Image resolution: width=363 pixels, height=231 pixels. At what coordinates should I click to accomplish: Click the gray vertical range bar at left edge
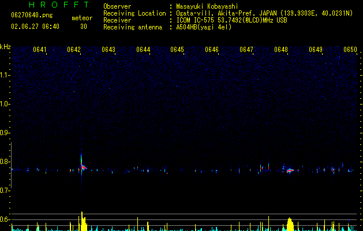click(12, 165)
